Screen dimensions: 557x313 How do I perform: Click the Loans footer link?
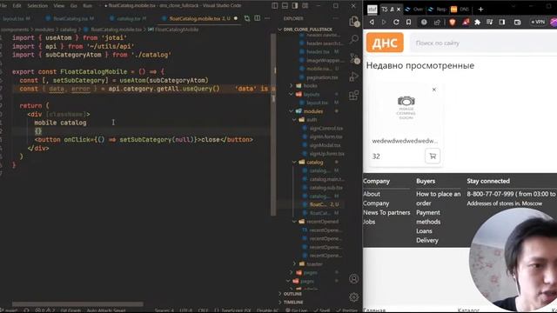click(424, 230)
